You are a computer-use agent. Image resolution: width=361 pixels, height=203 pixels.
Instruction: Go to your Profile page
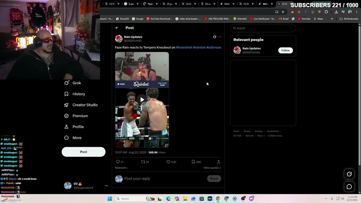[x=74, y=127]
